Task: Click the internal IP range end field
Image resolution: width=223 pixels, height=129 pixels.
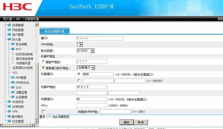Action: pyautogui.click(x=124, y=93)
